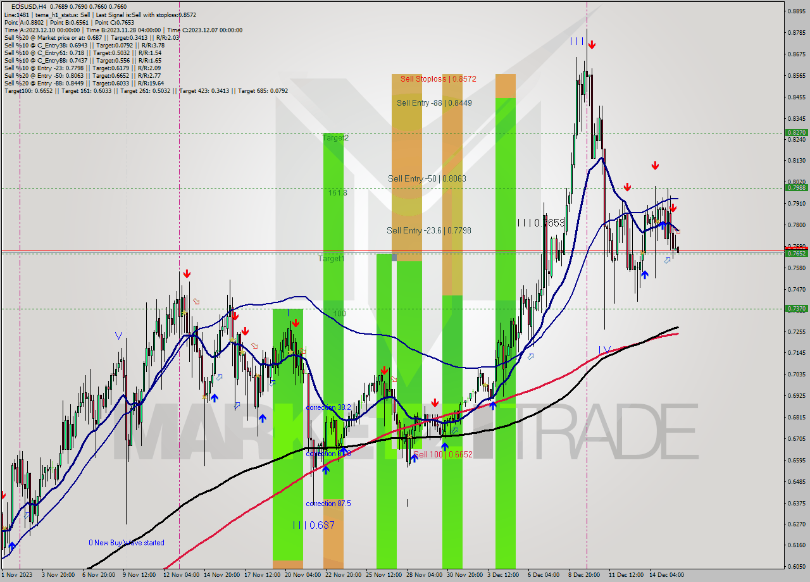Select the 'correction 38.2' label
Screen dimensions: 810x582
point(328,408)
